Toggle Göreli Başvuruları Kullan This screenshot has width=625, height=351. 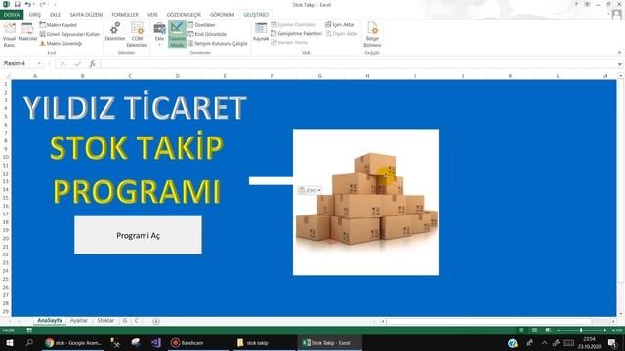coord(69,34)
